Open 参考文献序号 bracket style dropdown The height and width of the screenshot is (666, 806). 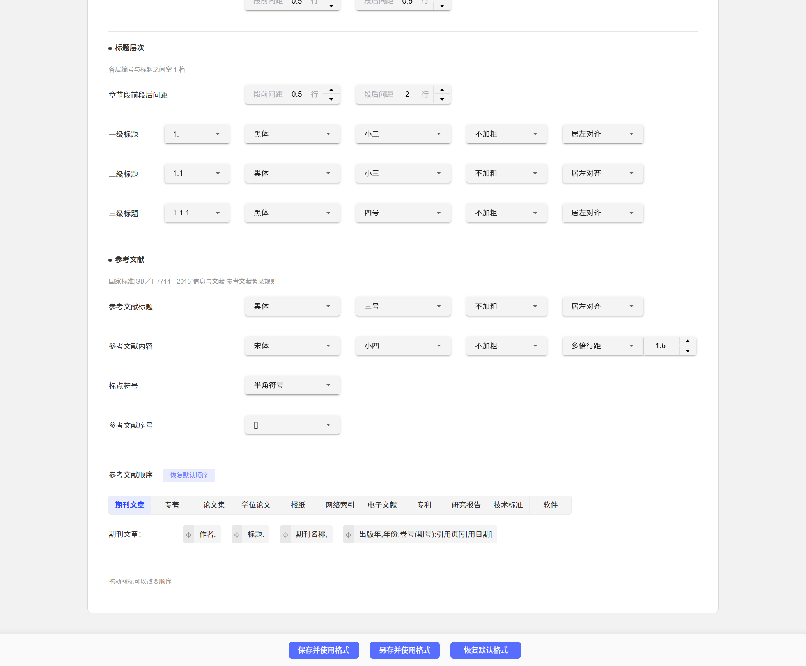click(x=292, y=425)
